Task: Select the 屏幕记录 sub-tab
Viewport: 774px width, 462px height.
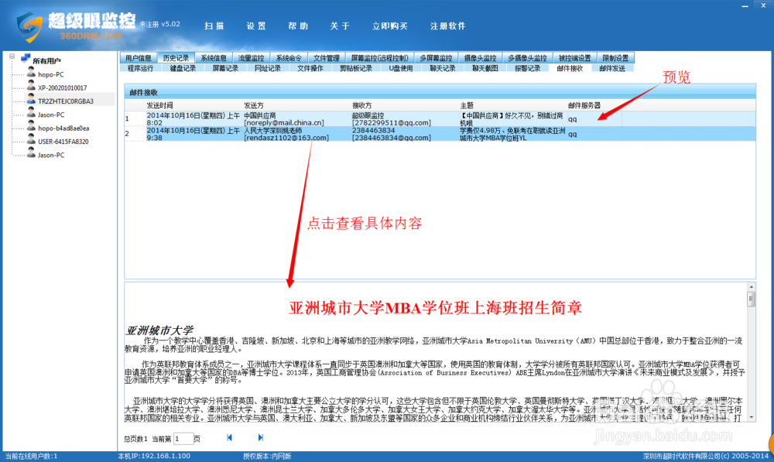Action: pyautogui.click(x=225, y=68)
